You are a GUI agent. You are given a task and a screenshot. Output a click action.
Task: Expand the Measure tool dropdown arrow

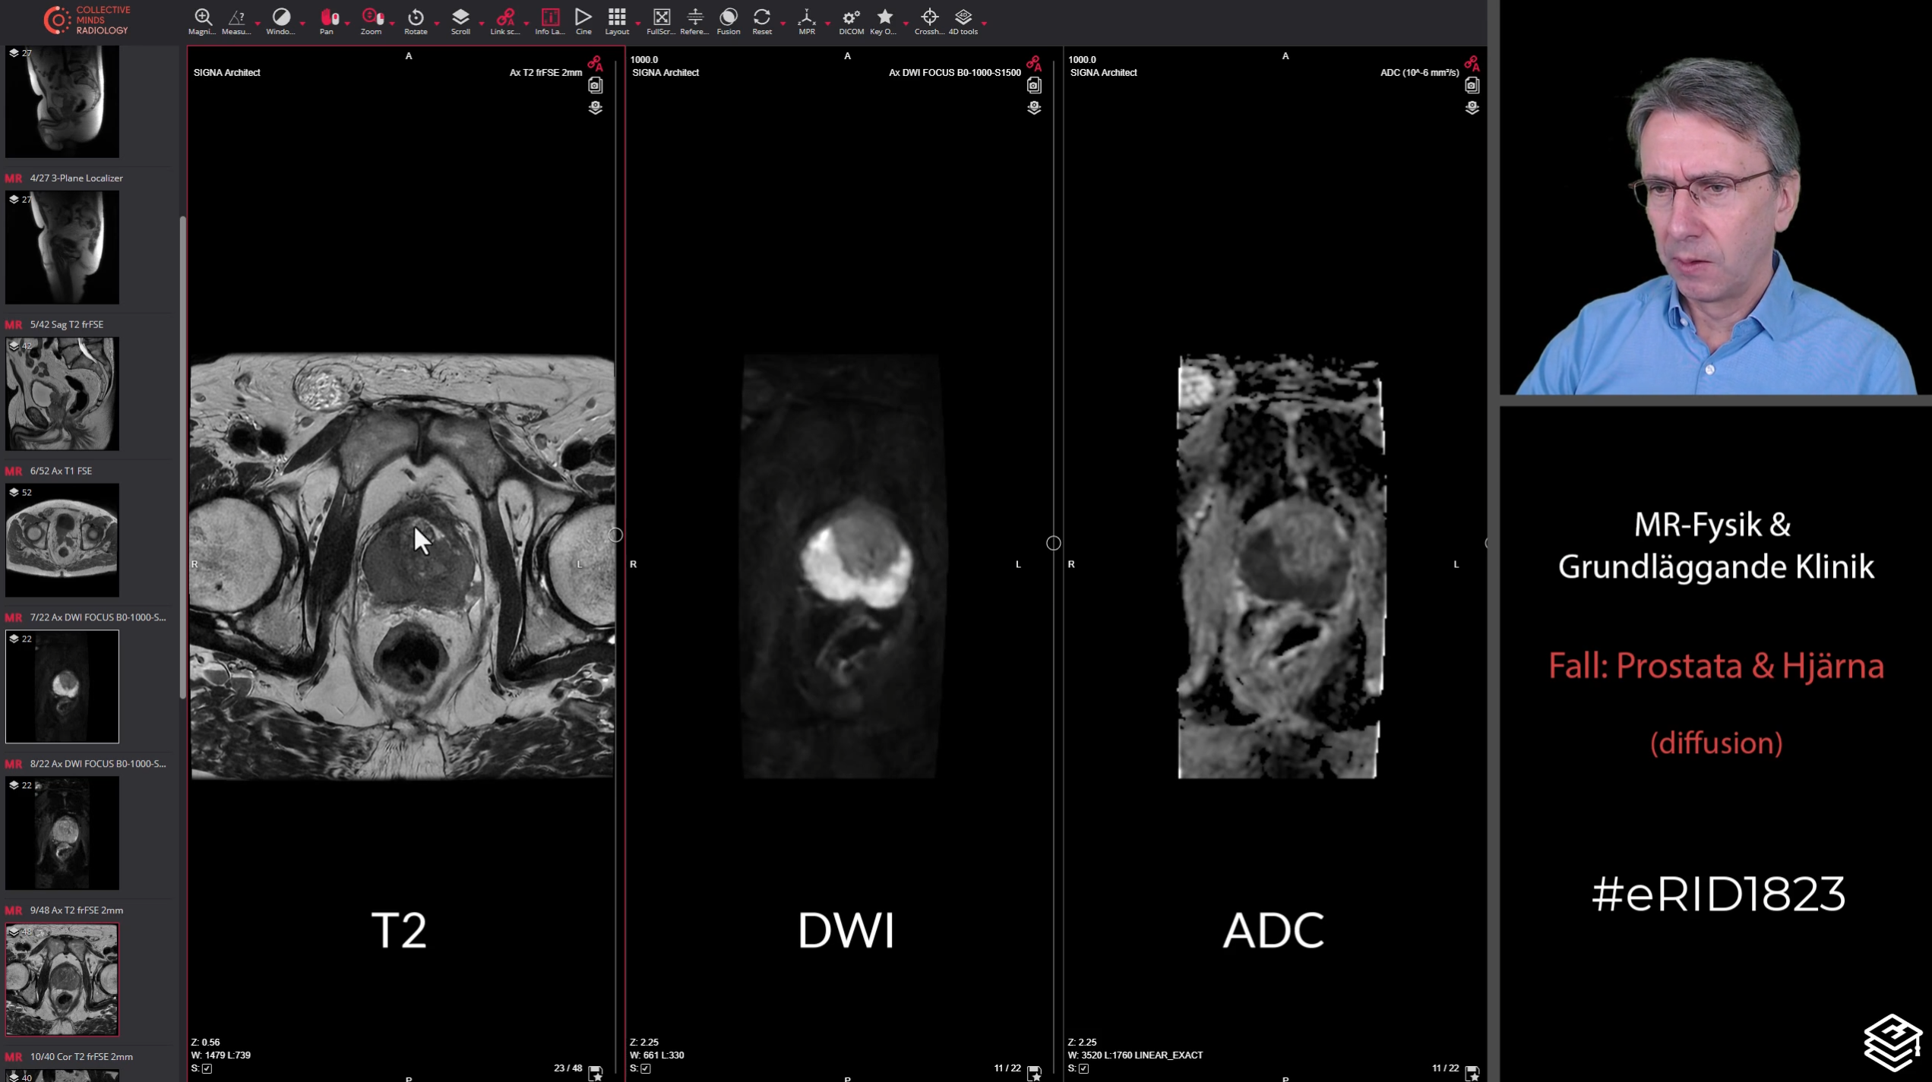click(x=258, y=24)
